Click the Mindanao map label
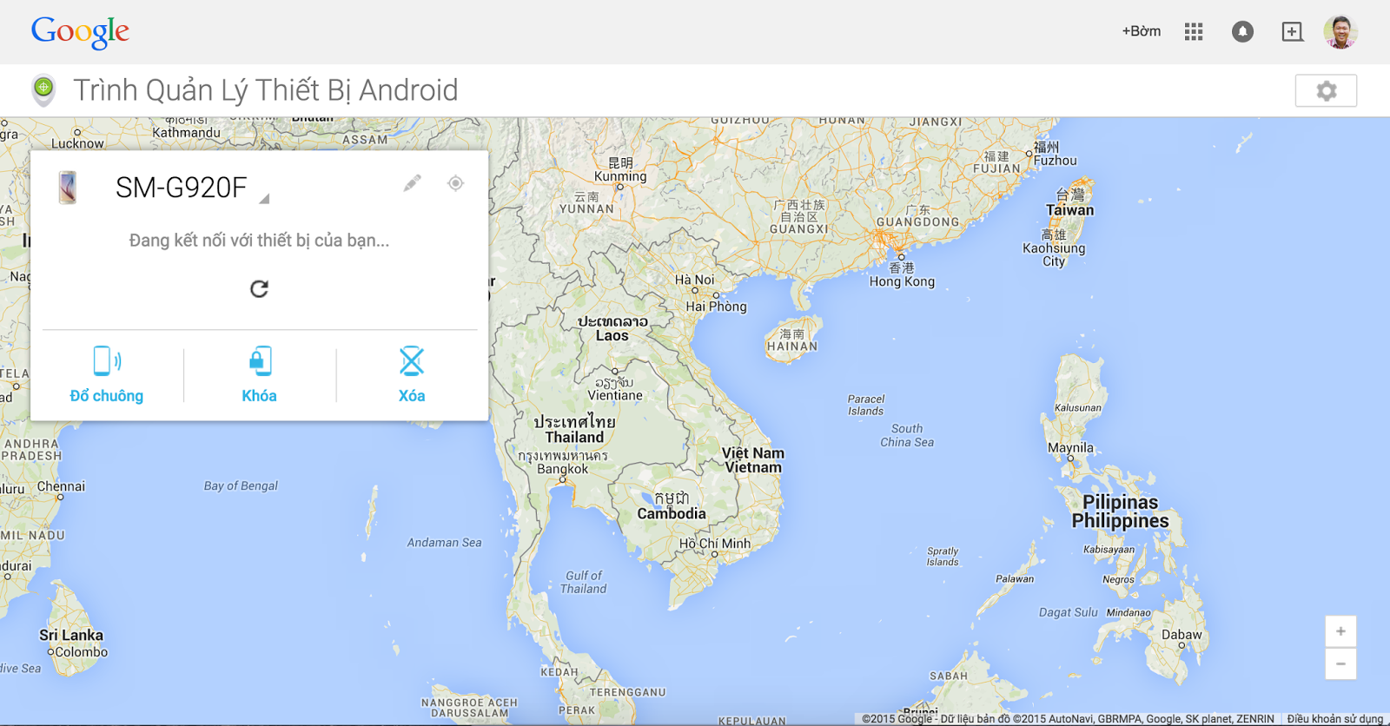Image resolution: width=1390 pixels, height=726 pixels. click(1129, 613)
